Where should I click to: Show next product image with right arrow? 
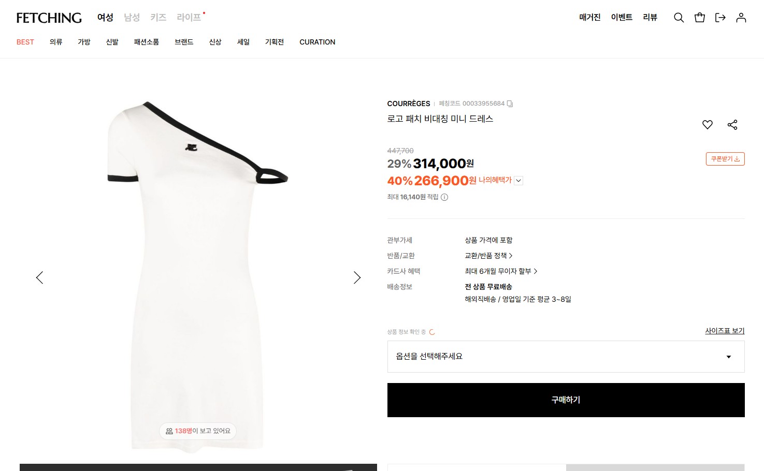357,277
